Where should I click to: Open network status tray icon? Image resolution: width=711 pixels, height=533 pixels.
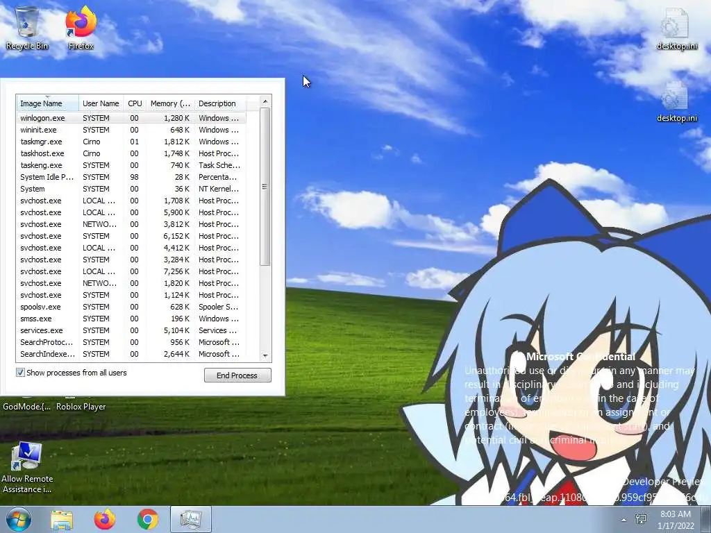[x=641, y=519]
